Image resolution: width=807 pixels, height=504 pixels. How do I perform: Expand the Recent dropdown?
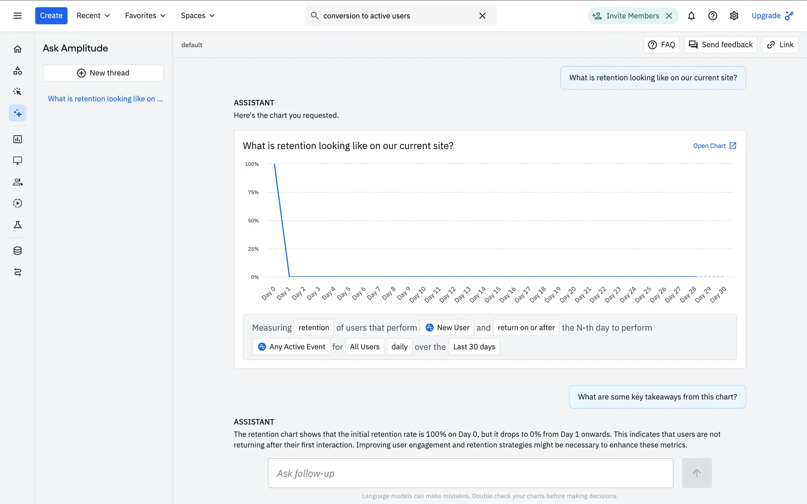click(x=93, y=16)
